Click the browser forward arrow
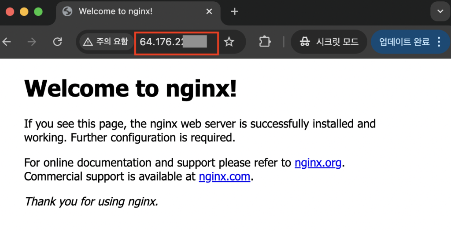The width and height of the screenshot is (451, 232). coord(32,42)
